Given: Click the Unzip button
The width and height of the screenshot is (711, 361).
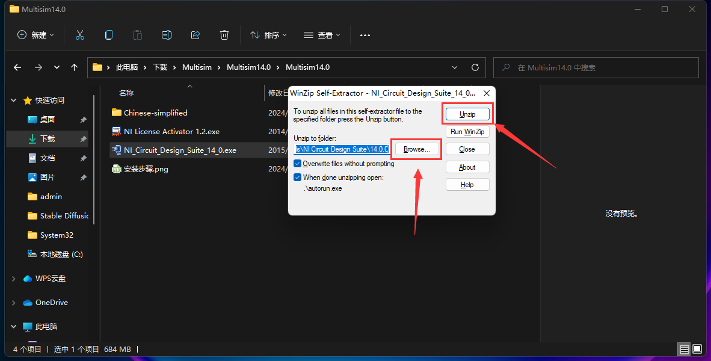Looking at the screenshot, I should pyautogui.click(x=467, y=114).
